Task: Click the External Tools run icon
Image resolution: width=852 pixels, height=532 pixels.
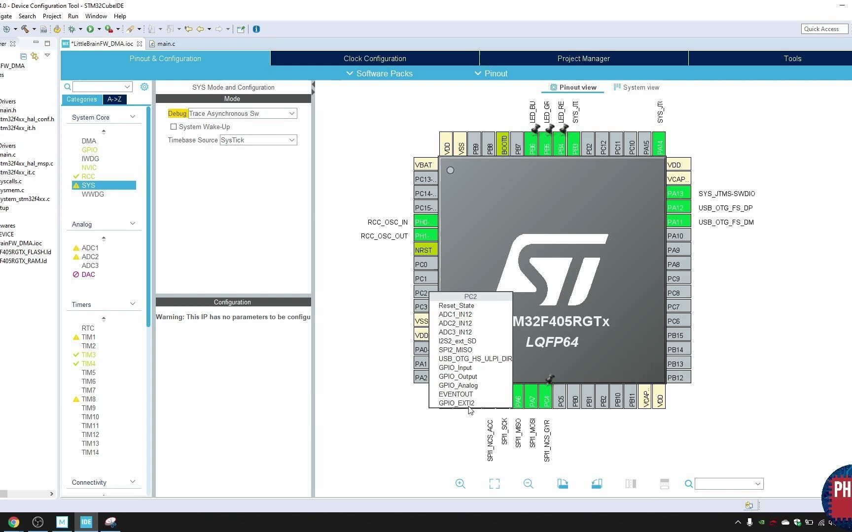Action: pyautogui.click(x=109, y=29)
